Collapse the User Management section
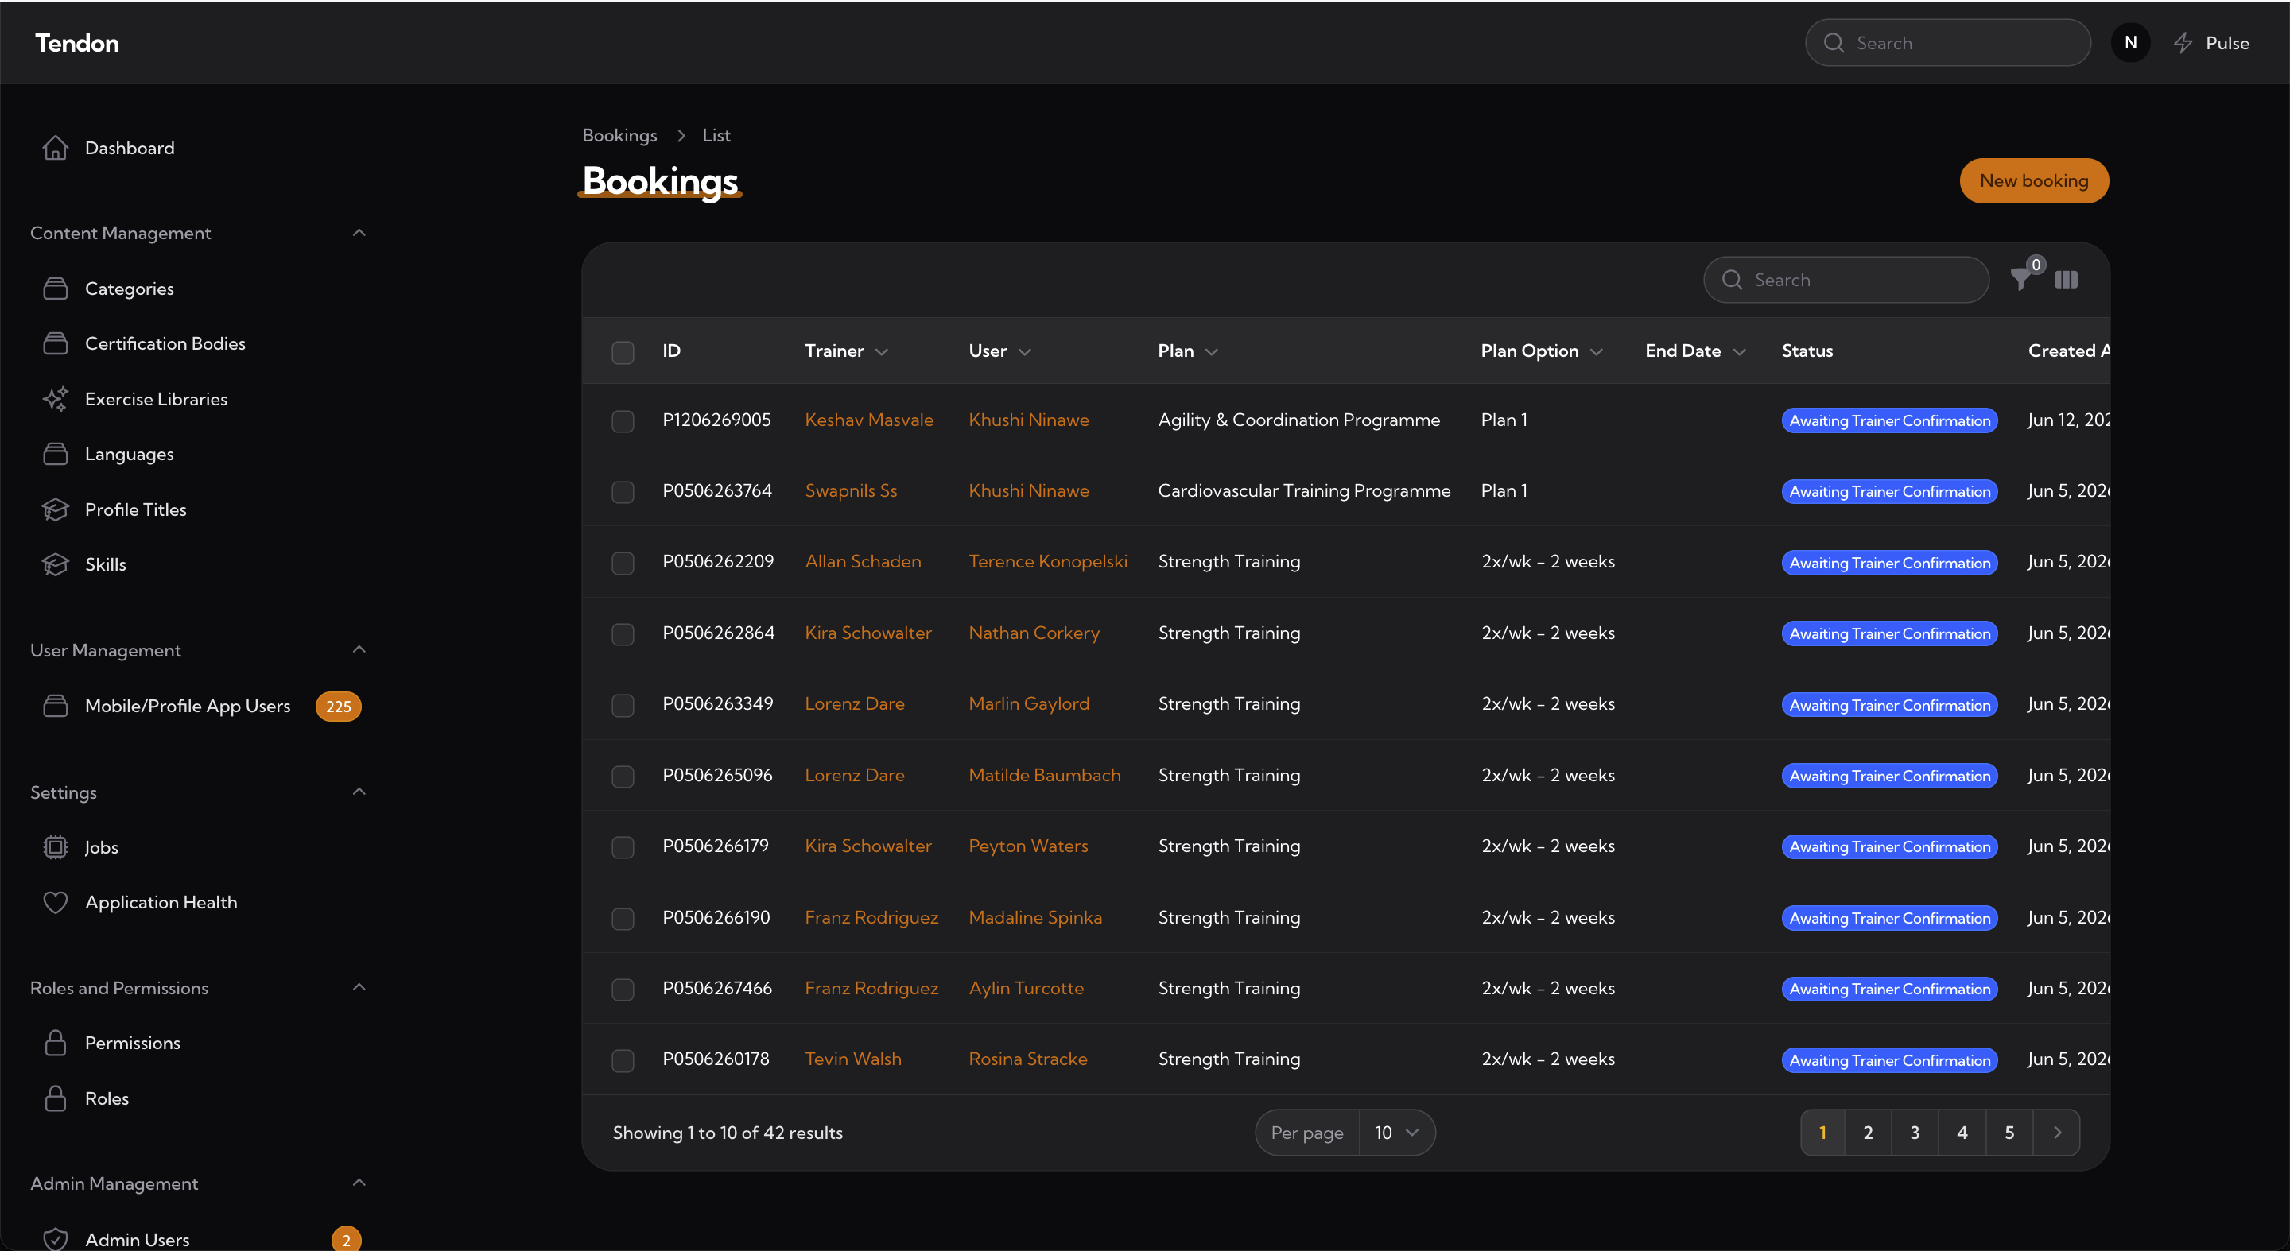Image resolution: width=2290 pixels, height=1251 pixels. [x=359, y=649]
